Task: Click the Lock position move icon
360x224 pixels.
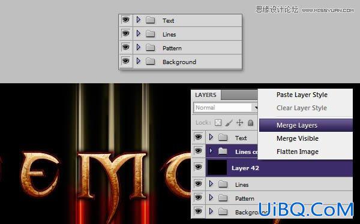Action: click(239, 123)
